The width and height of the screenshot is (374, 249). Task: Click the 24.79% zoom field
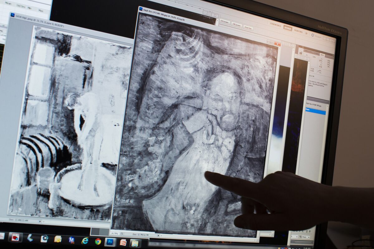(x=114, y=233)
